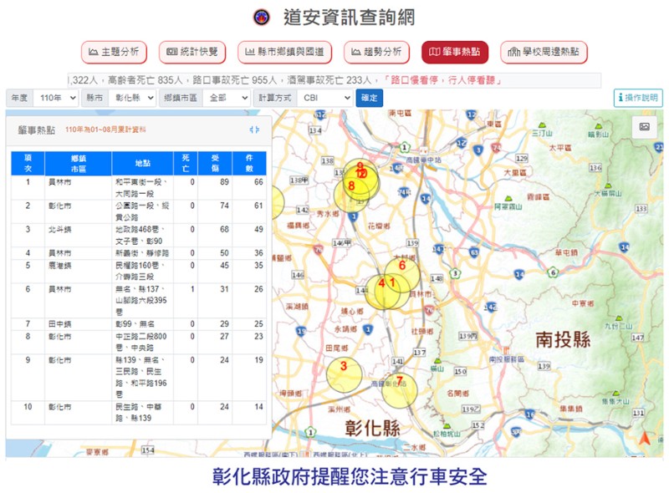
Task: Expand the 縣市 county dropdown
Action: click(x=132, y=98)
